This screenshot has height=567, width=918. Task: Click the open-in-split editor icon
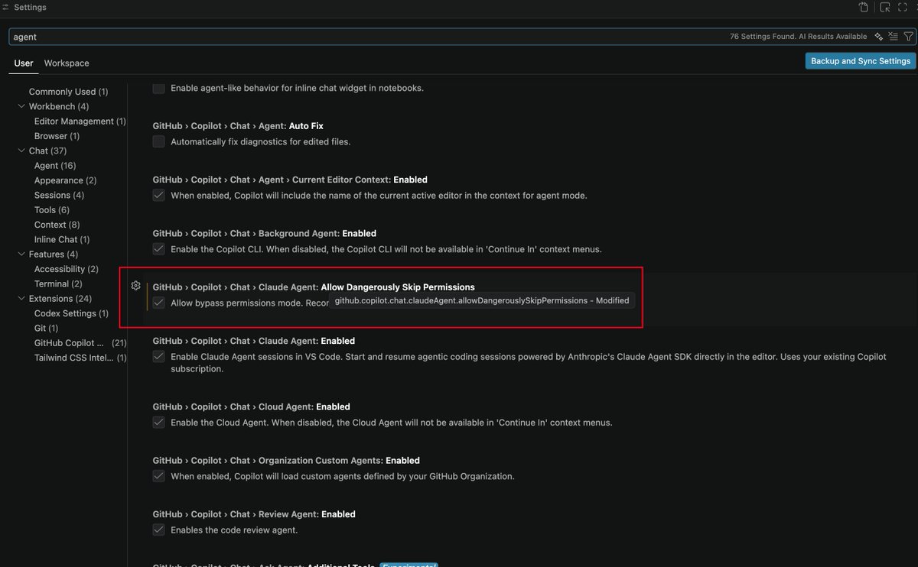(885, 8)
